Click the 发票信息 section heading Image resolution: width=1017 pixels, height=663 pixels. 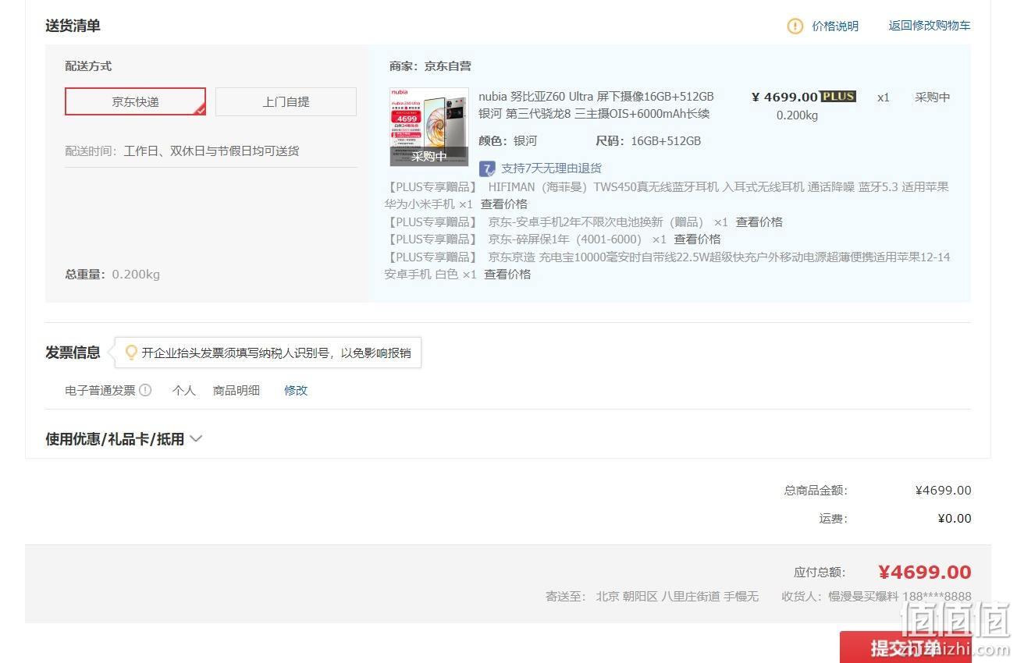click(x=73, y=353)
